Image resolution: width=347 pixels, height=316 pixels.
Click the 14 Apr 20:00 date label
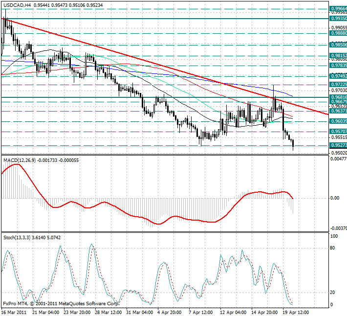[264, 312]
